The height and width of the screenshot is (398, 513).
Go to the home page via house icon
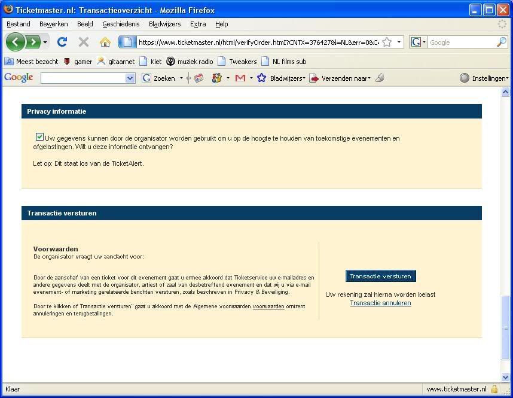pyautogui.click(x=105, y=42)
